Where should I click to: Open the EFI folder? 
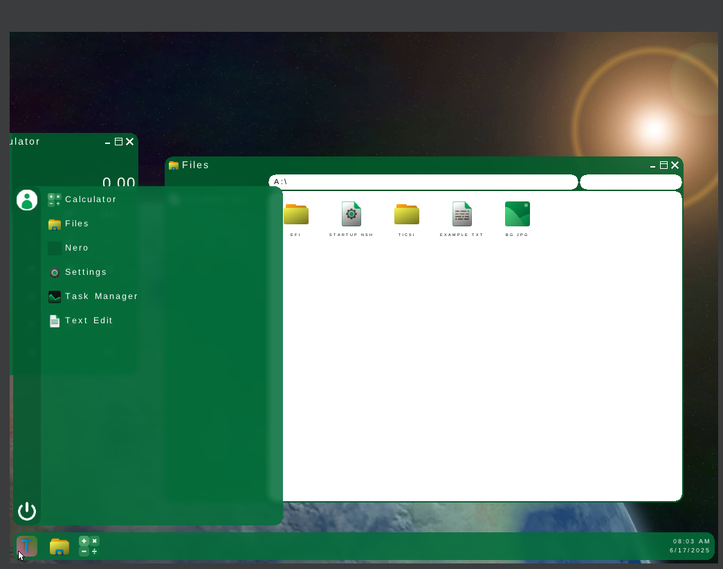pyautogui.click(x=295, y=215)
